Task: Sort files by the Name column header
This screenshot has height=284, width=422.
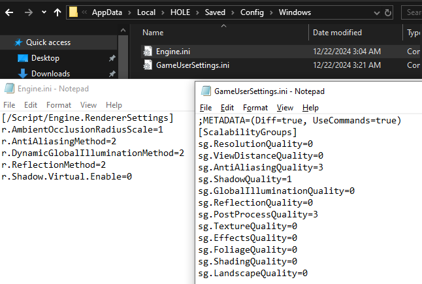Action: click(153, 33)
